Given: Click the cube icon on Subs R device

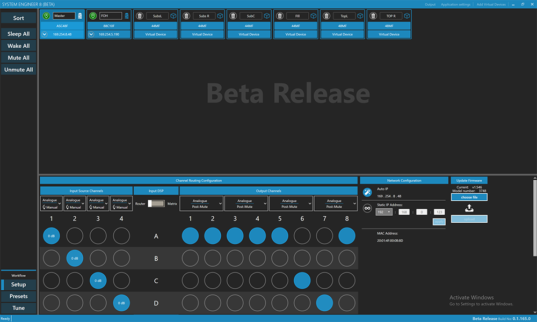Looking at the screenshot, I should 220,16.
